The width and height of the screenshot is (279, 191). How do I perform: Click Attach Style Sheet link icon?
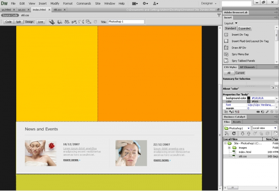pos(258,112)
